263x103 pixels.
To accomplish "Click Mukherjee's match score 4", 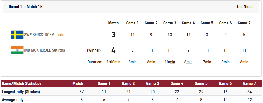I will pos(113,50).
